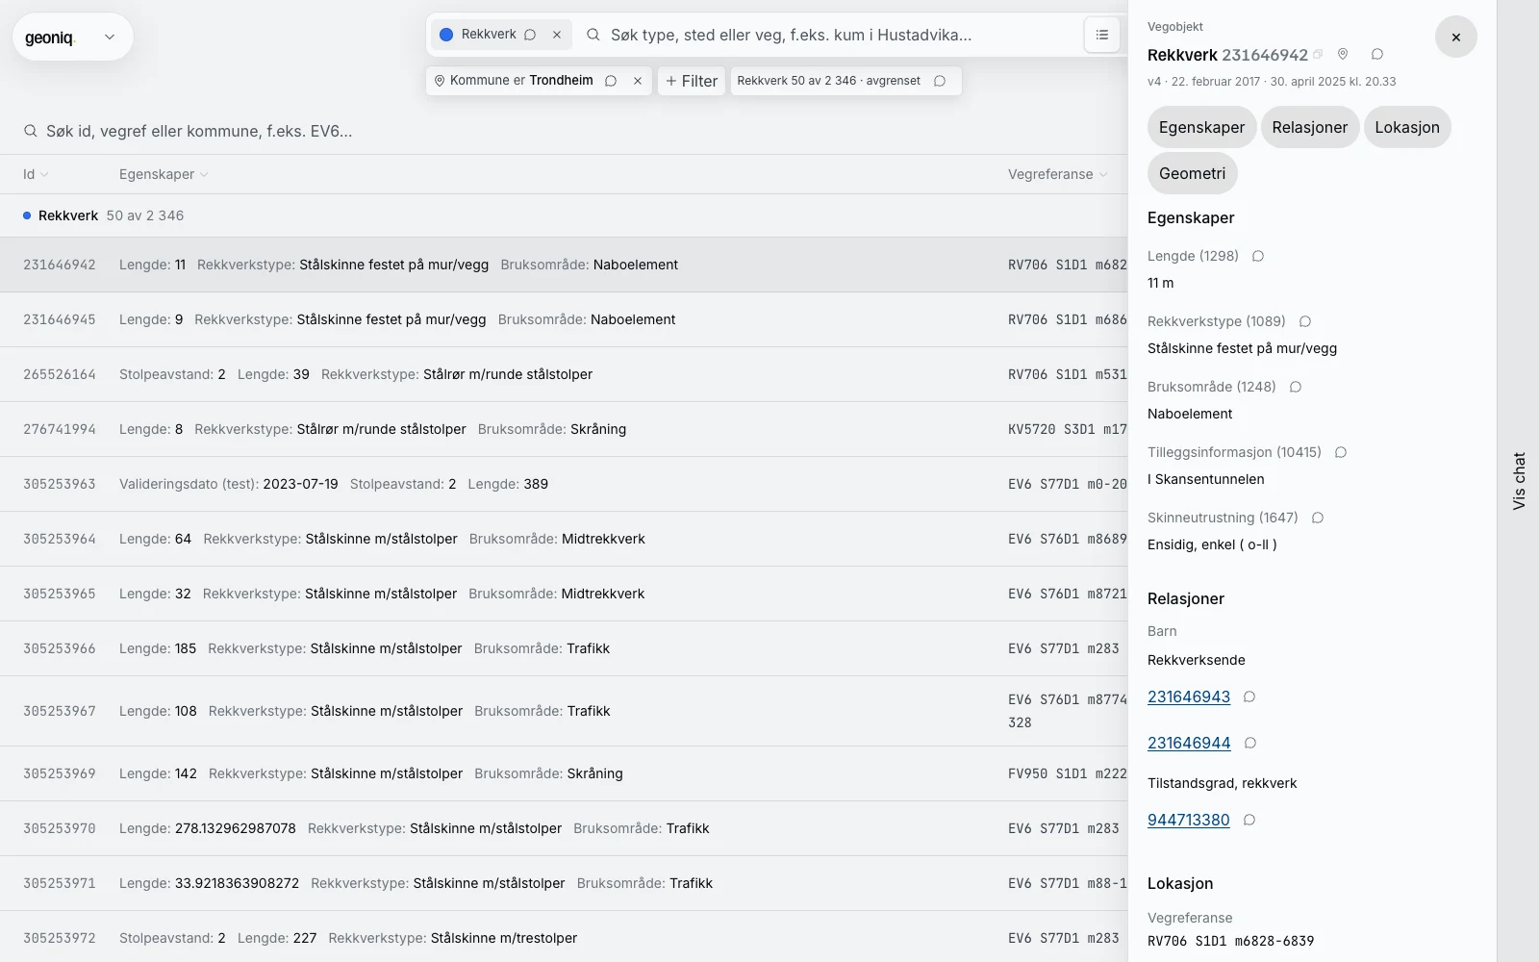Click the chat bubble on the Rekkverk search chip
1539x962 pixels.
(x=530, y=35)
